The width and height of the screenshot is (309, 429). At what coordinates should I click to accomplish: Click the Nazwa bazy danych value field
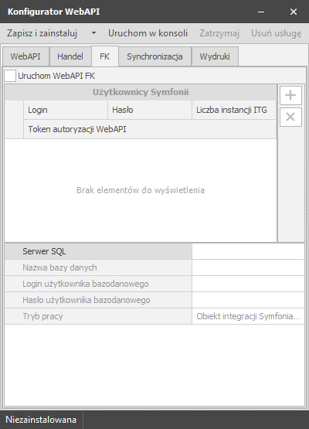(x=248, y=267)
